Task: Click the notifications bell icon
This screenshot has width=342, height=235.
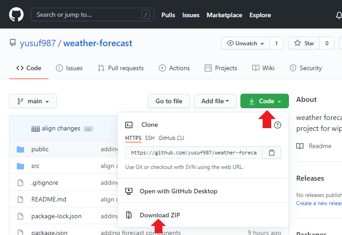Action: [339, 15]
